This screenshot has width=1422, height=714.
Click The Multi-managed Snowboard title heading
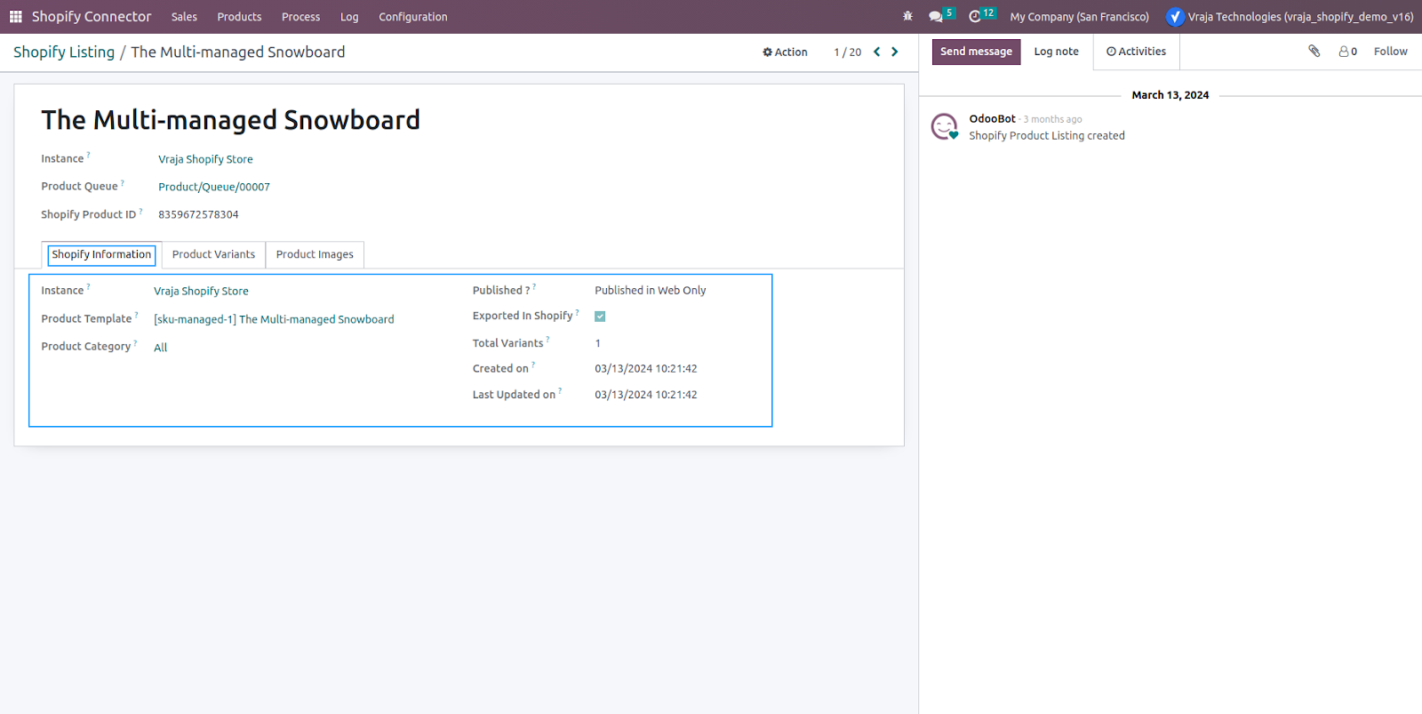pos(230,120)
